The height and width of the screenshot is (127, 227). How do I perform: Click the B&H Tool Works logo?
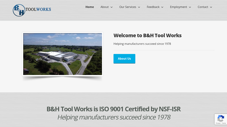click(32, 10)
